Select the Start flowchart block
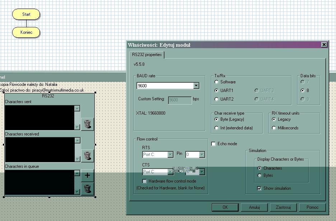The width and height of the screenshot is (336, 221). pyautogui.click(x=26, y=14)
